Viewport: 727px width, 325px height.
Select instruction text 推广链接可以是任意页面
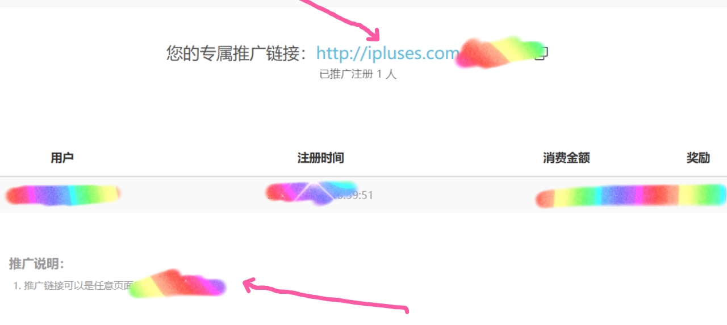coord(78,286)
